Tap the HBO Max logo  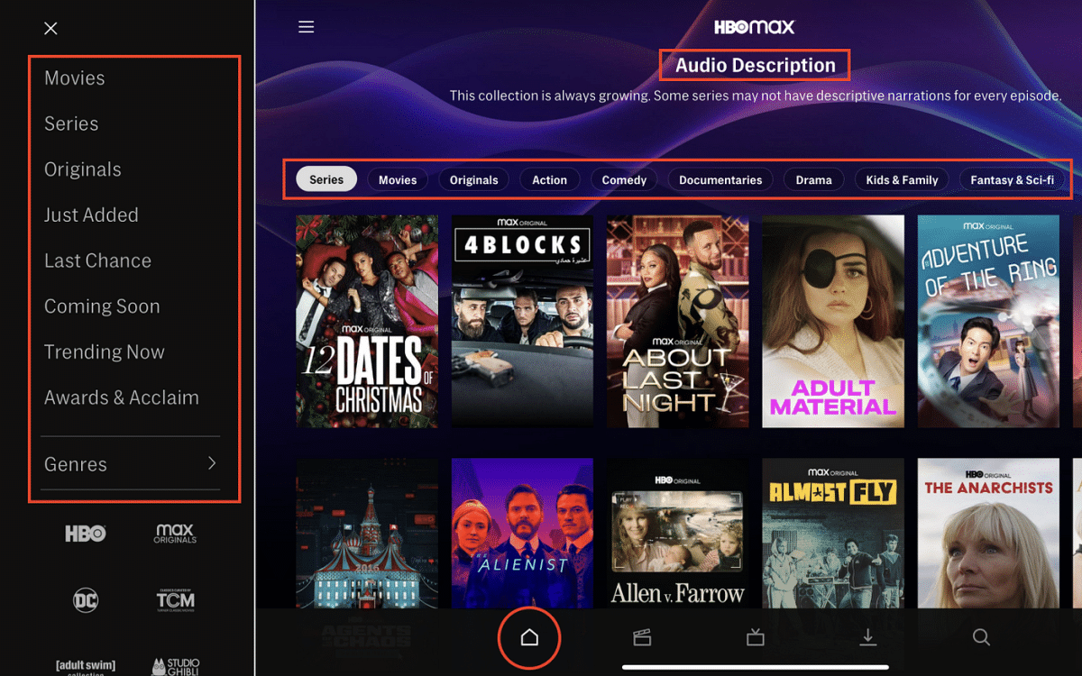tap(755, 27)
